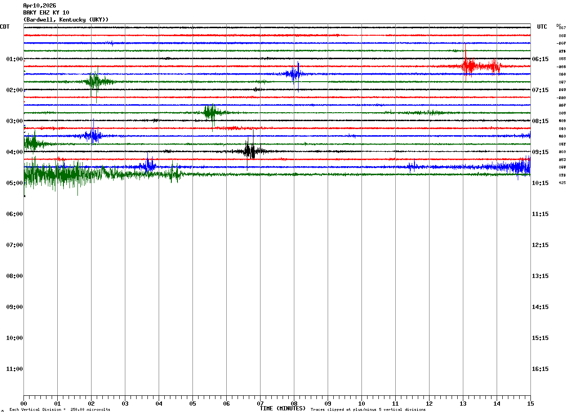Click the Bardwell, Kentucky (UKY) location label

66,20
